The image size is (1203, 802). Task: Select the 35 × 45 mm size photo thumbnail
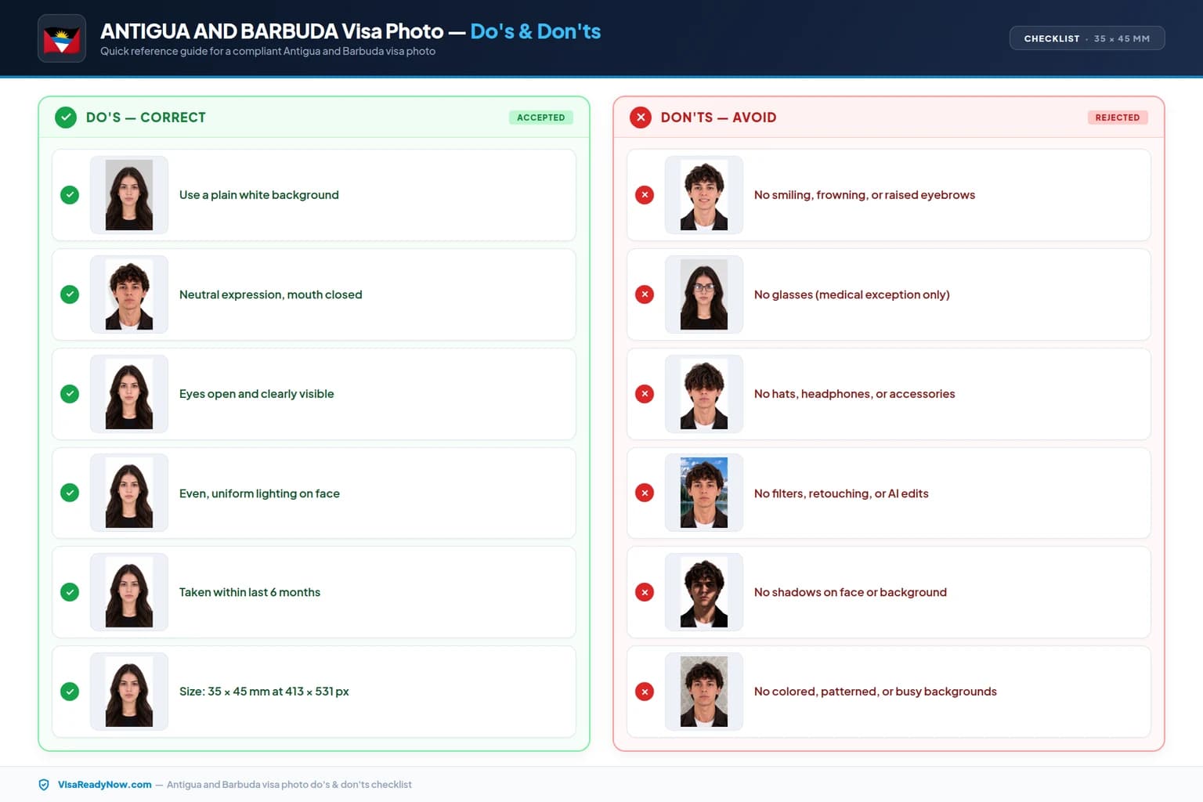129,692
